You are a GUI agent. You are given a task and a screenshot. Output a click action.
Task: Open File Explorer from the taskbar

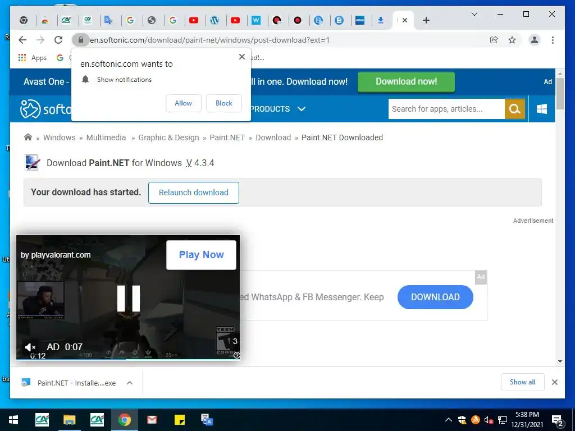69,420
